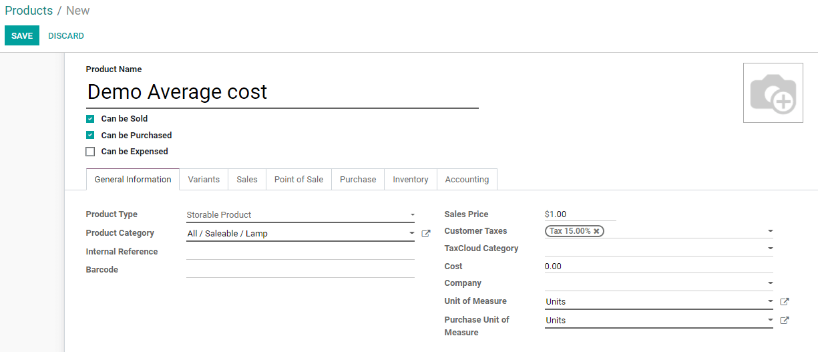
Task: Open external link for Purchase Unit of Measure
Action: tap(785, 321)
